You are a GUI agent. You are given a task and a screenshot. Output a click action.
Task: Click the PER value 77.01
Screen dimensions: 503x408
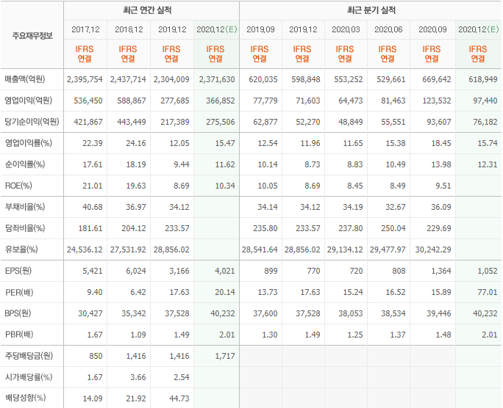[x=488, y=292]
